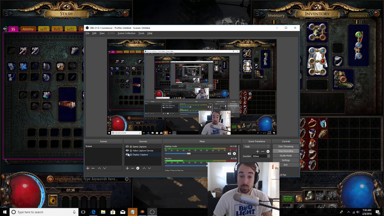Switch to the Ammy stash tab
Screen dimensions: 384x216
pyautogui.click(x=28, y=29)
